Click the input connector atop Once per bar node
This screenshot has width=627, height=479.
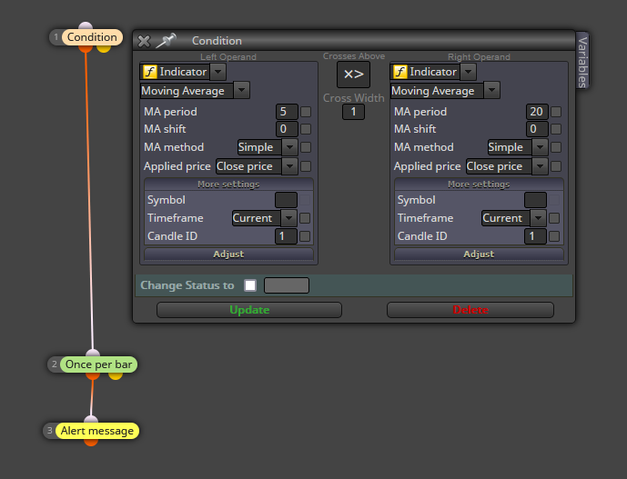[93, 354]
